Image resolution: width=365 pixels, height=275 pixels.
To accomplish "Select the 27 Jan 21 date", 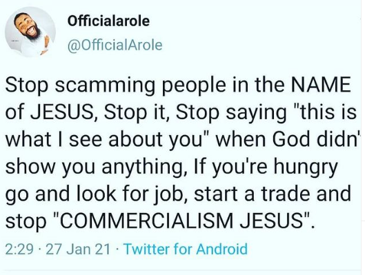I will [78, 249].
